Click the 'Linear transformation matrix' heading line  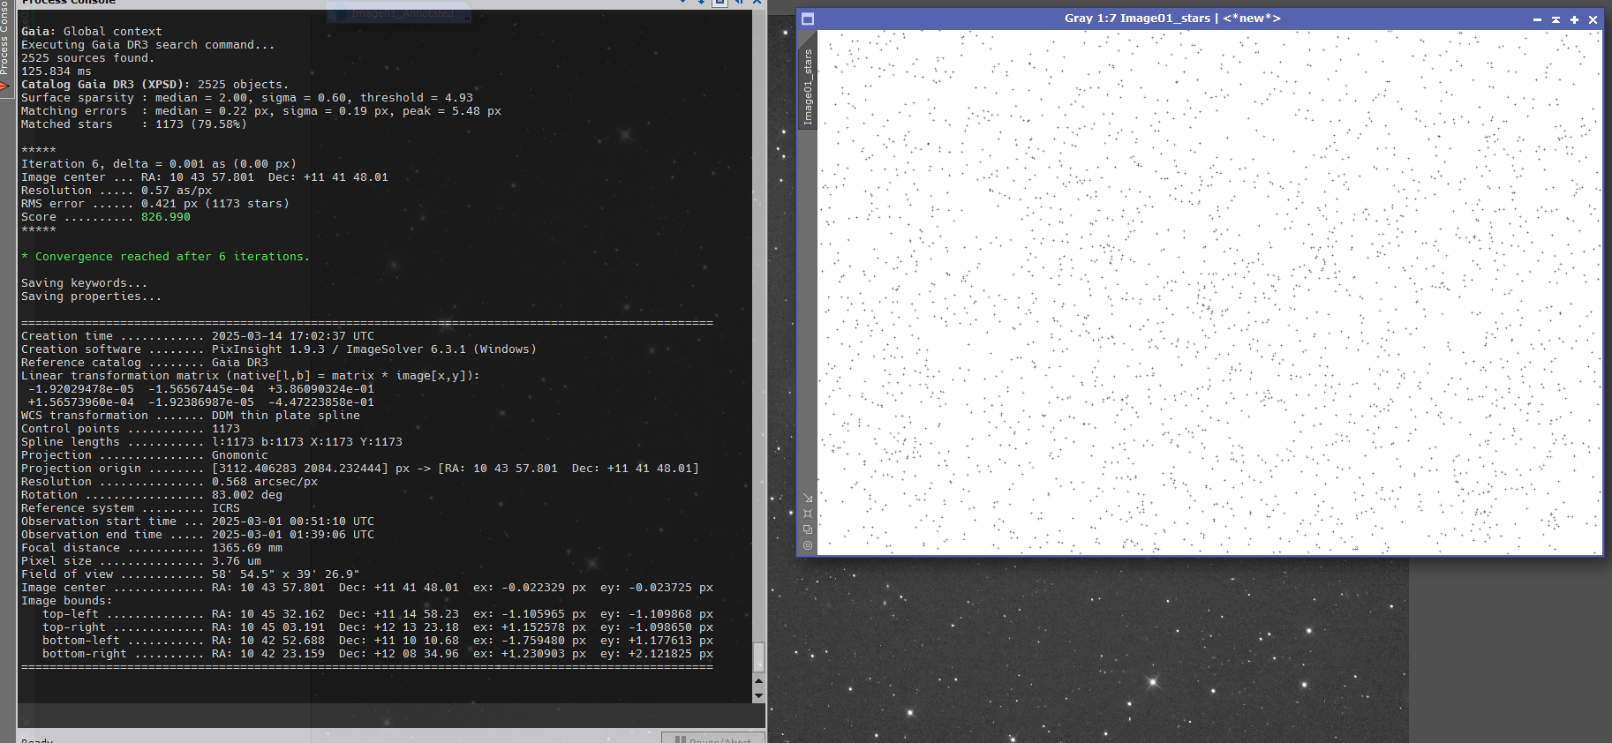coord(250,376)
